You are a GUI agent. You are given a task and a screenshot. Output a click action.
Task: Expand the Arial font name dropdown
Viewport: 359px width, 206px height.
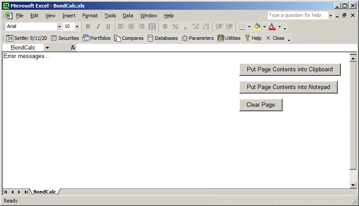59,27
